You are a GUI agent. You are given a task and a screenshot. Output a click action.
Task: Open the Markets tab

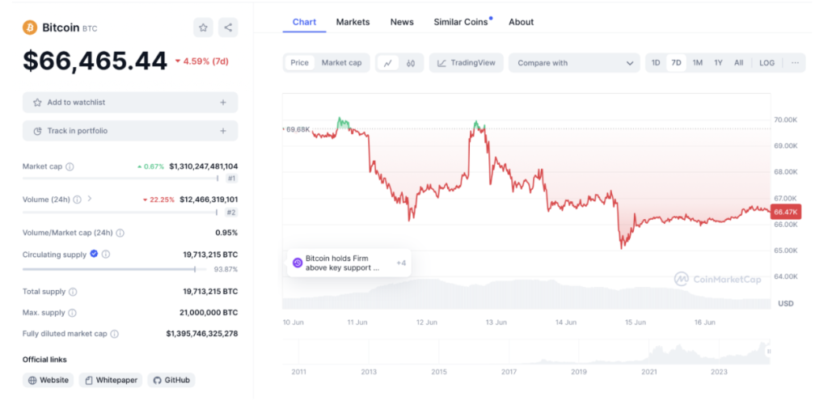[x=353, y=22]
